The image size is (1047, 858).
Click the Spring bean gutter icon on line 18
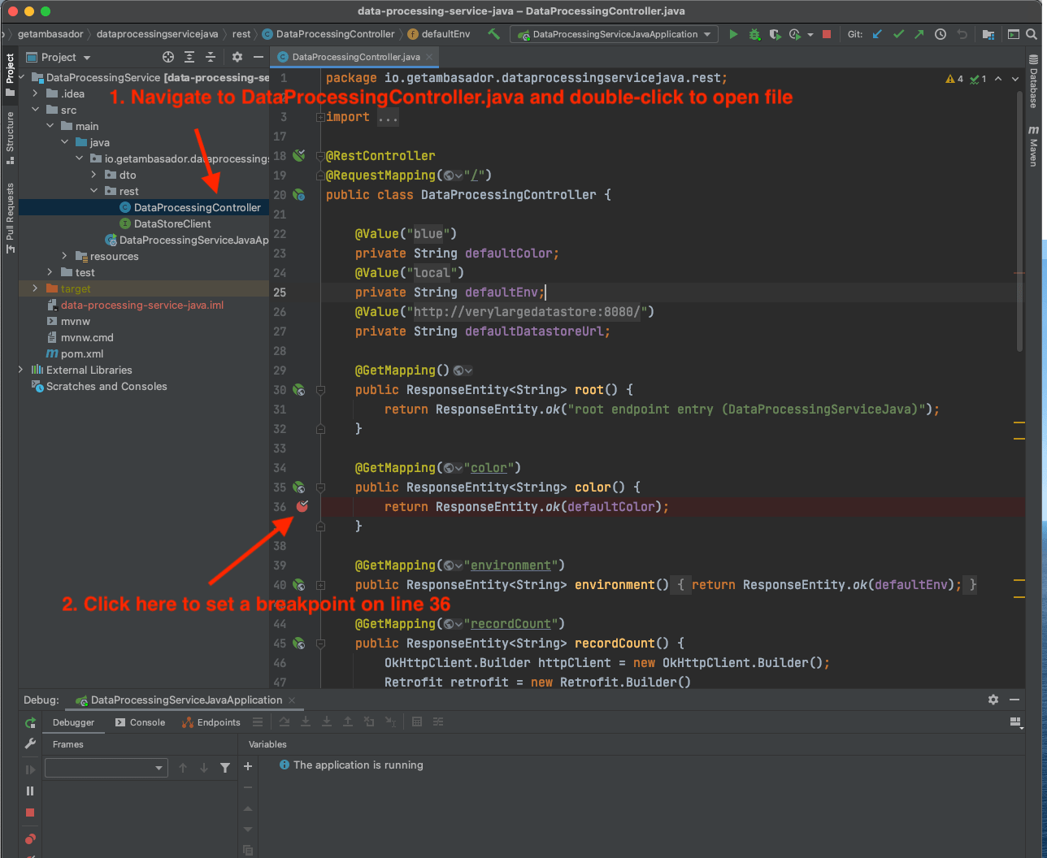tap(299, 155)
